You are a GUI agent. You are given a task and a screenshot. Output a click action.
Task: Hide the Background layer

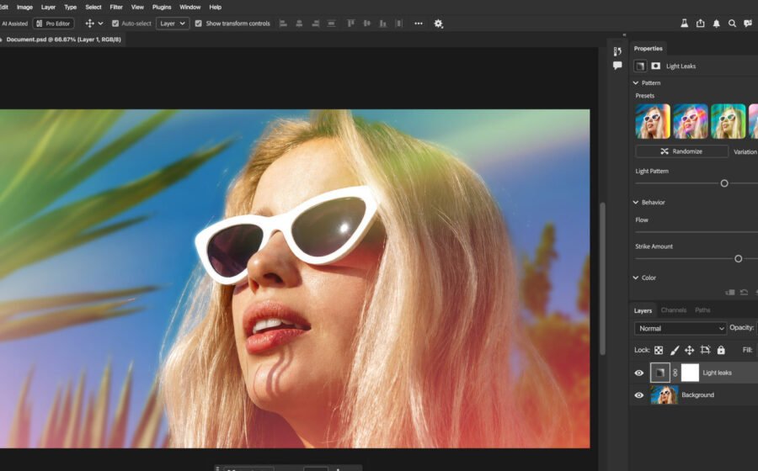(x=639, y=394)
